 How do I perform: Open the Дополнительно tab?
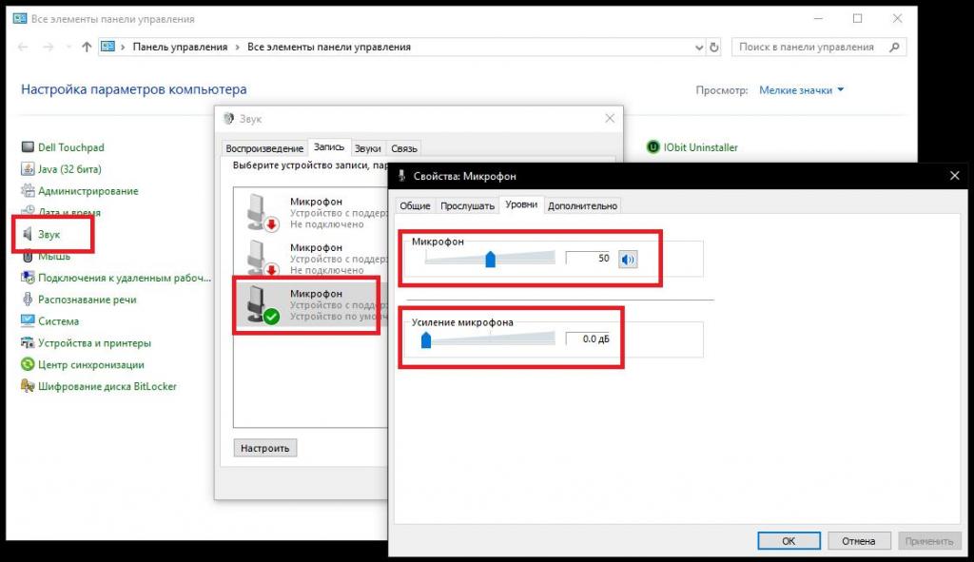[x=583, y=205]
